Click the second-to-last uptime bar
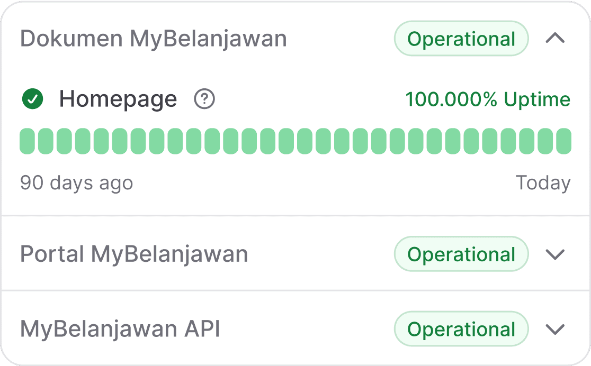591x366 pixels. pyautogui.click(x=545, y=141)
